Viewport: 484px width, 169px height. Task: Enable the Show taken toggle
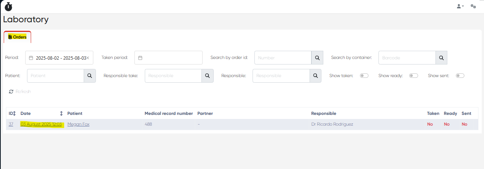364,76
